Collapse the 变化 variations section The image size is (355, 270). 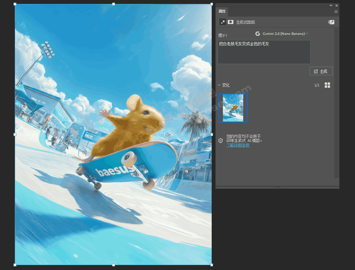pos(219,85)
